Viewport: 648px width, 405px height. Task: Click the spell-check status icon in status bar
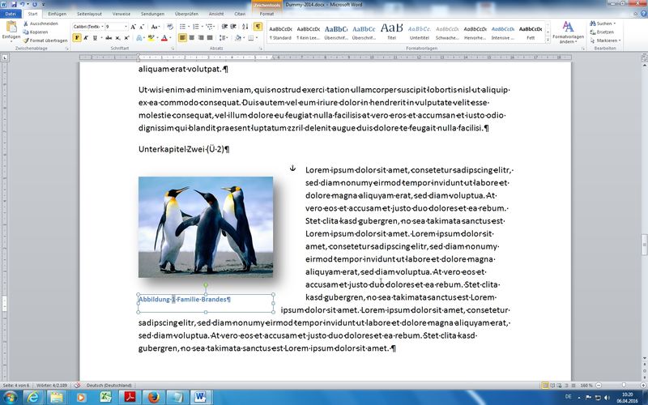77,386
